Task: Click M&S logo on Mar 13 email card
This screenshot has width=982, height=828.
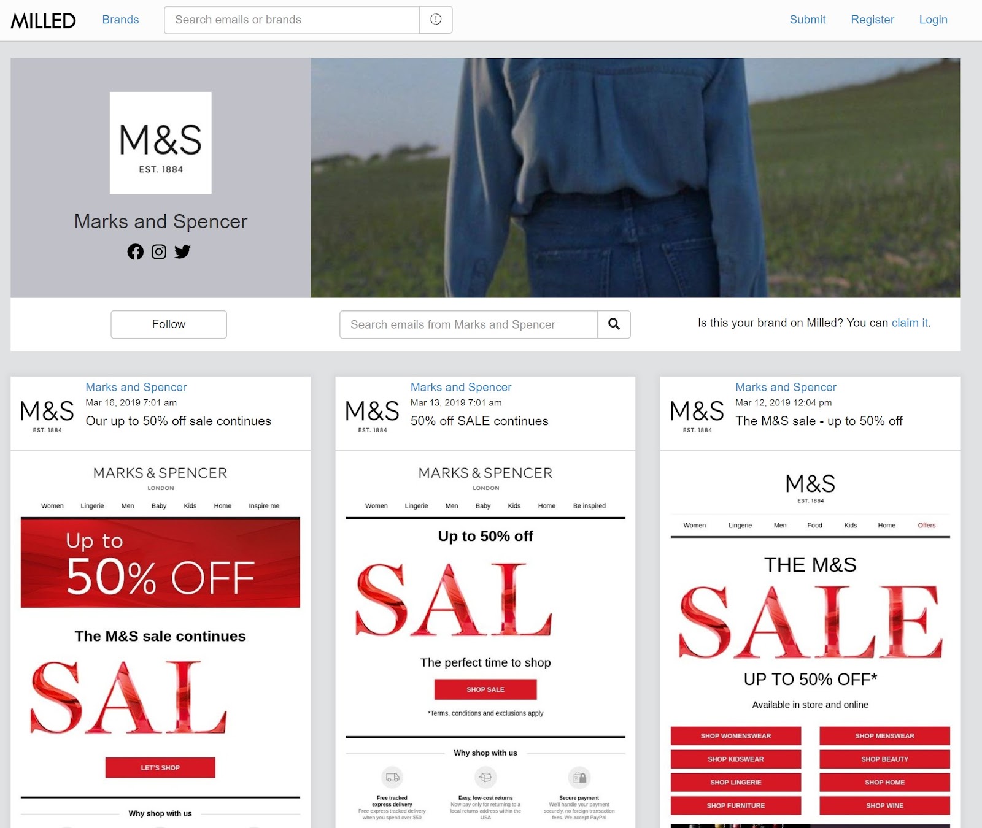Action: click(x=373, y=415)
